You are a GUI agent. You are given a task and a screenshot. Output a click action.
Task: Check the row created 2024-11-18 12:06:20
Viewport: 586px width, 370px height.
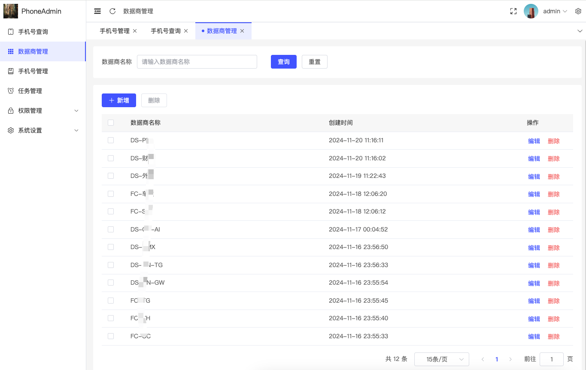pos(111,194)
